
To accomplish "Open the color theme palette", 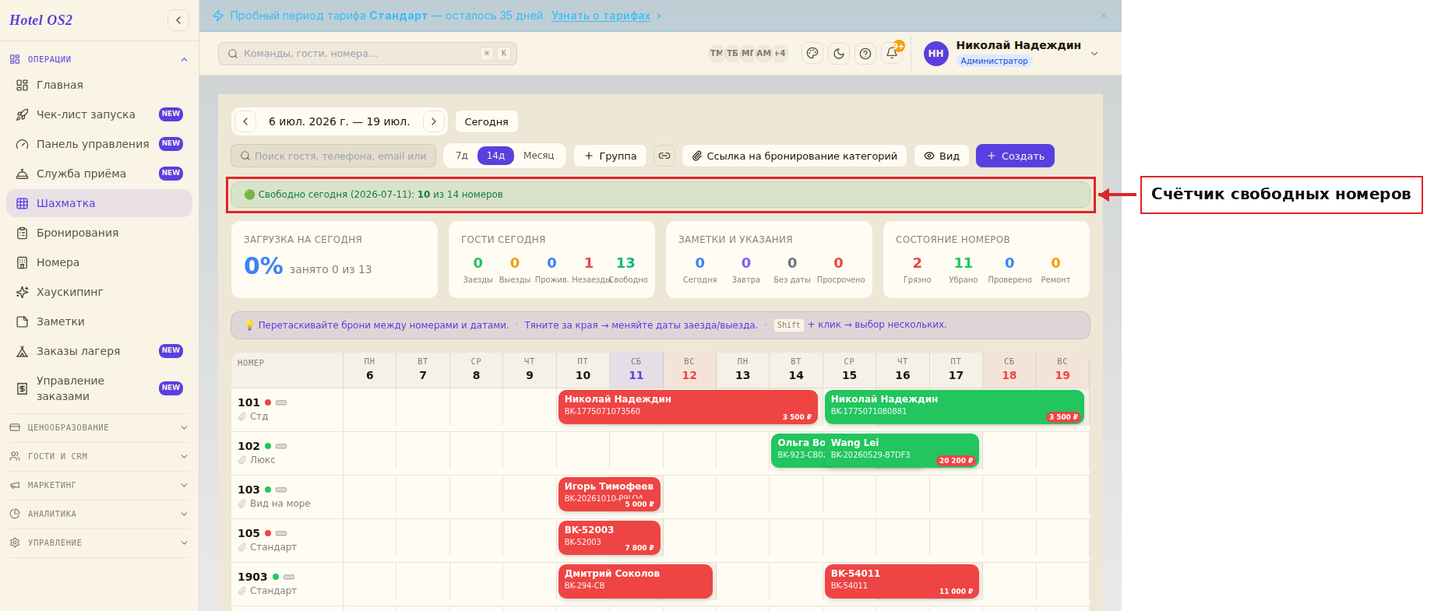I will tap(812, 53).
